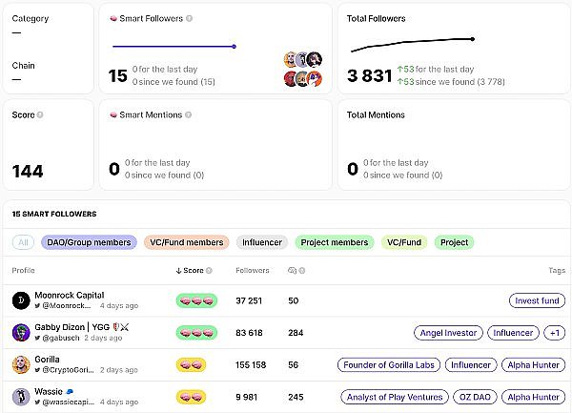Click the Wassie profile avatar
The width and height of the screenshot is (572, 413).
[x=20, y=397]
